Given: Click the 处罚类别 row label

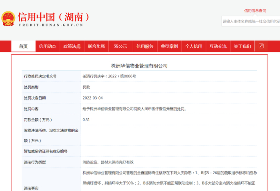Looking at the screenshot, I should pos(31,87).
